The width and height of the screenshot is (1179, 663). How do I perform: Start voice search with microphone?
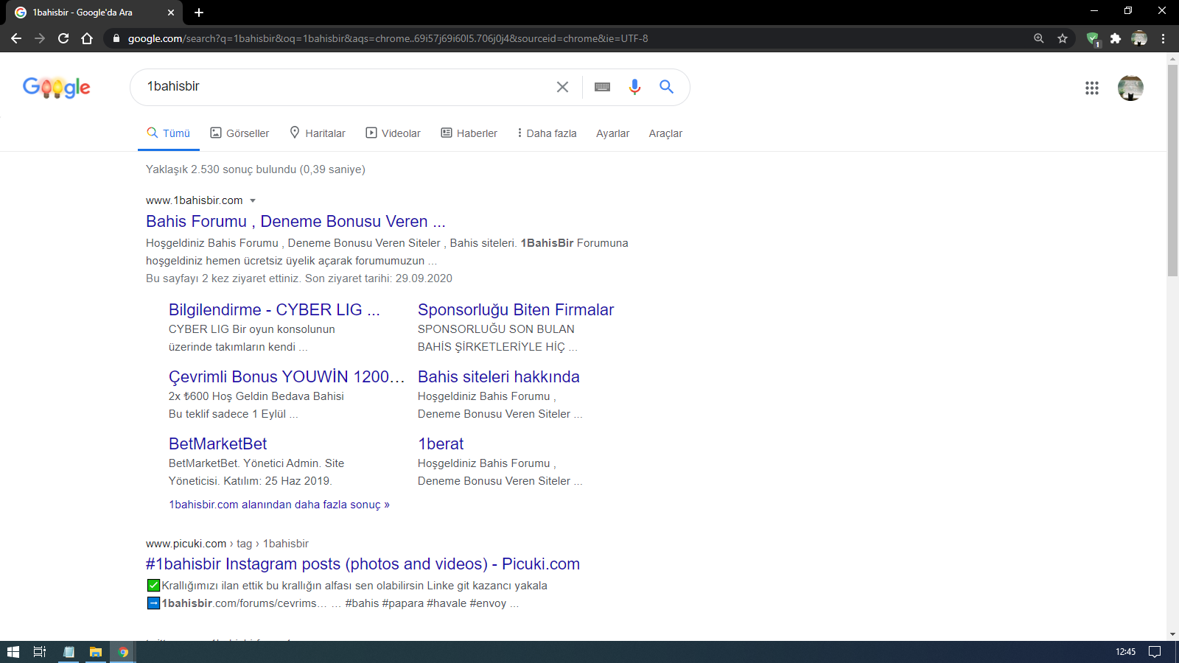634,87
